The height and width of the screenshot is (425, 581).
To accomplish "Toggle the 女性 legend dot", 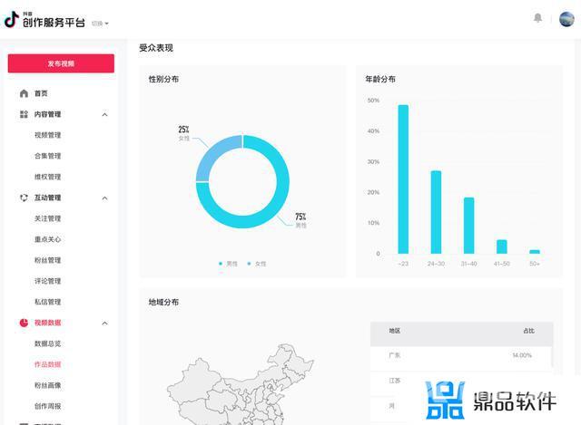I will coord(249,264).
